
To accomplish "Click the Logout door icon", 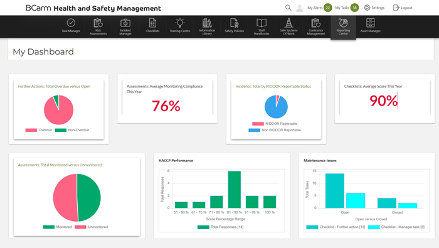I will 396,8.
